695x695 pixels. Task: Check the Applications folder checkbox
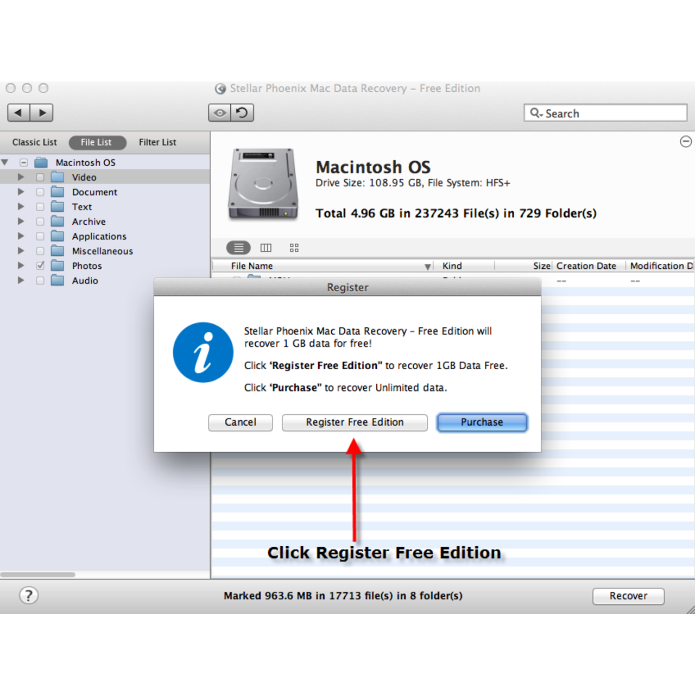[x=40, y=236]
